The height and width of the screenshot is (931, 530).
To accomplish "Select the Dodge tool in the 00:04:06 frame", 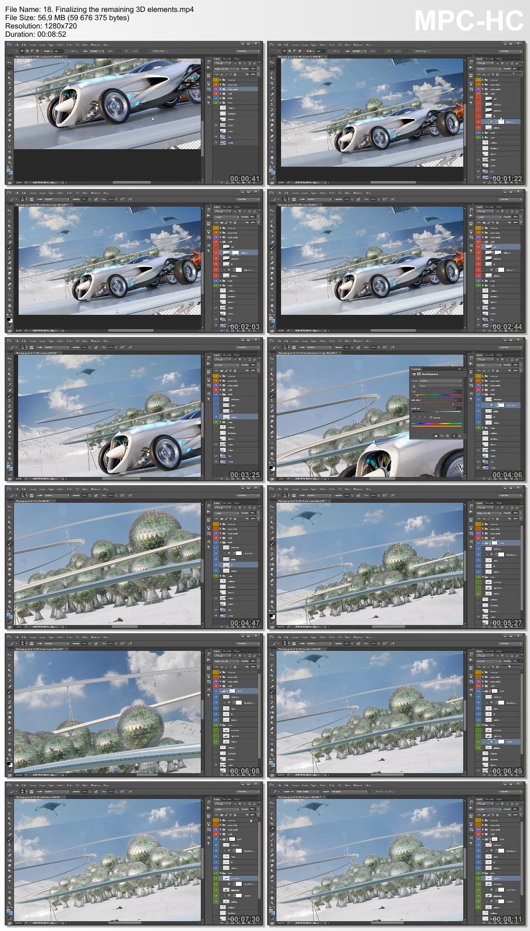I will [272, 427].
